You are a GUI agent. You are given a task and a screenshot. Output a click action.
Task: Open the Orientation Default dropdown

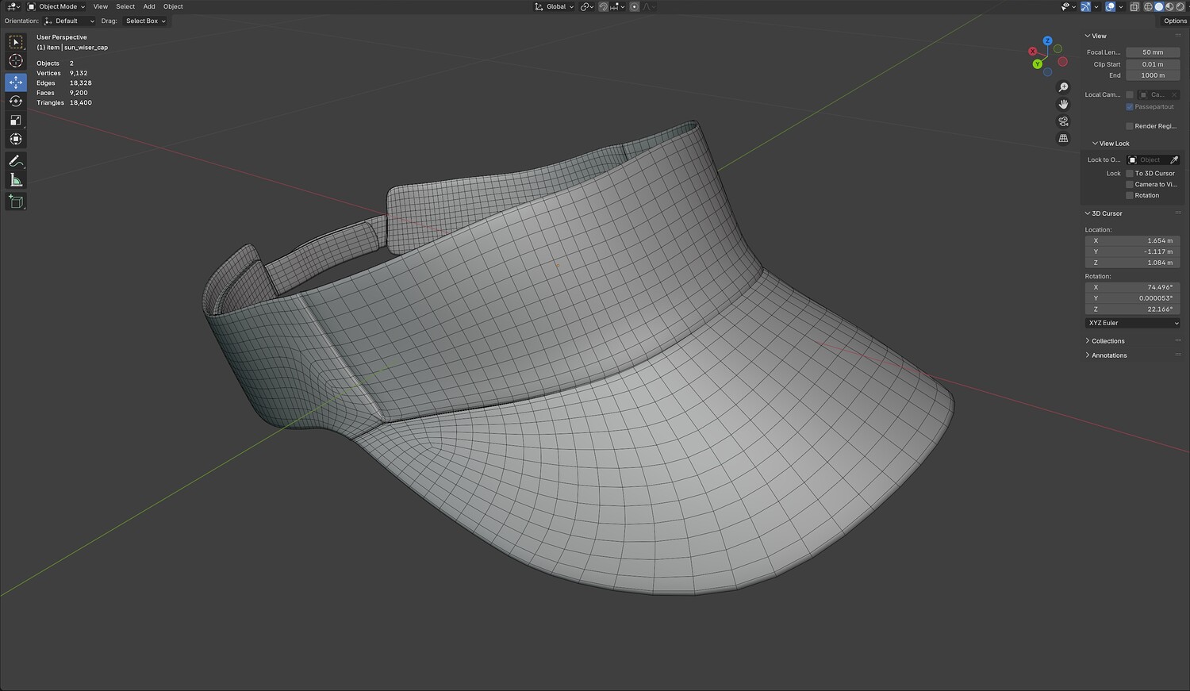pos(69,21)
